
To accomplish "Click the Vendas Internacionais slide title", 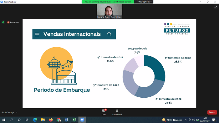I will point(72,34).
